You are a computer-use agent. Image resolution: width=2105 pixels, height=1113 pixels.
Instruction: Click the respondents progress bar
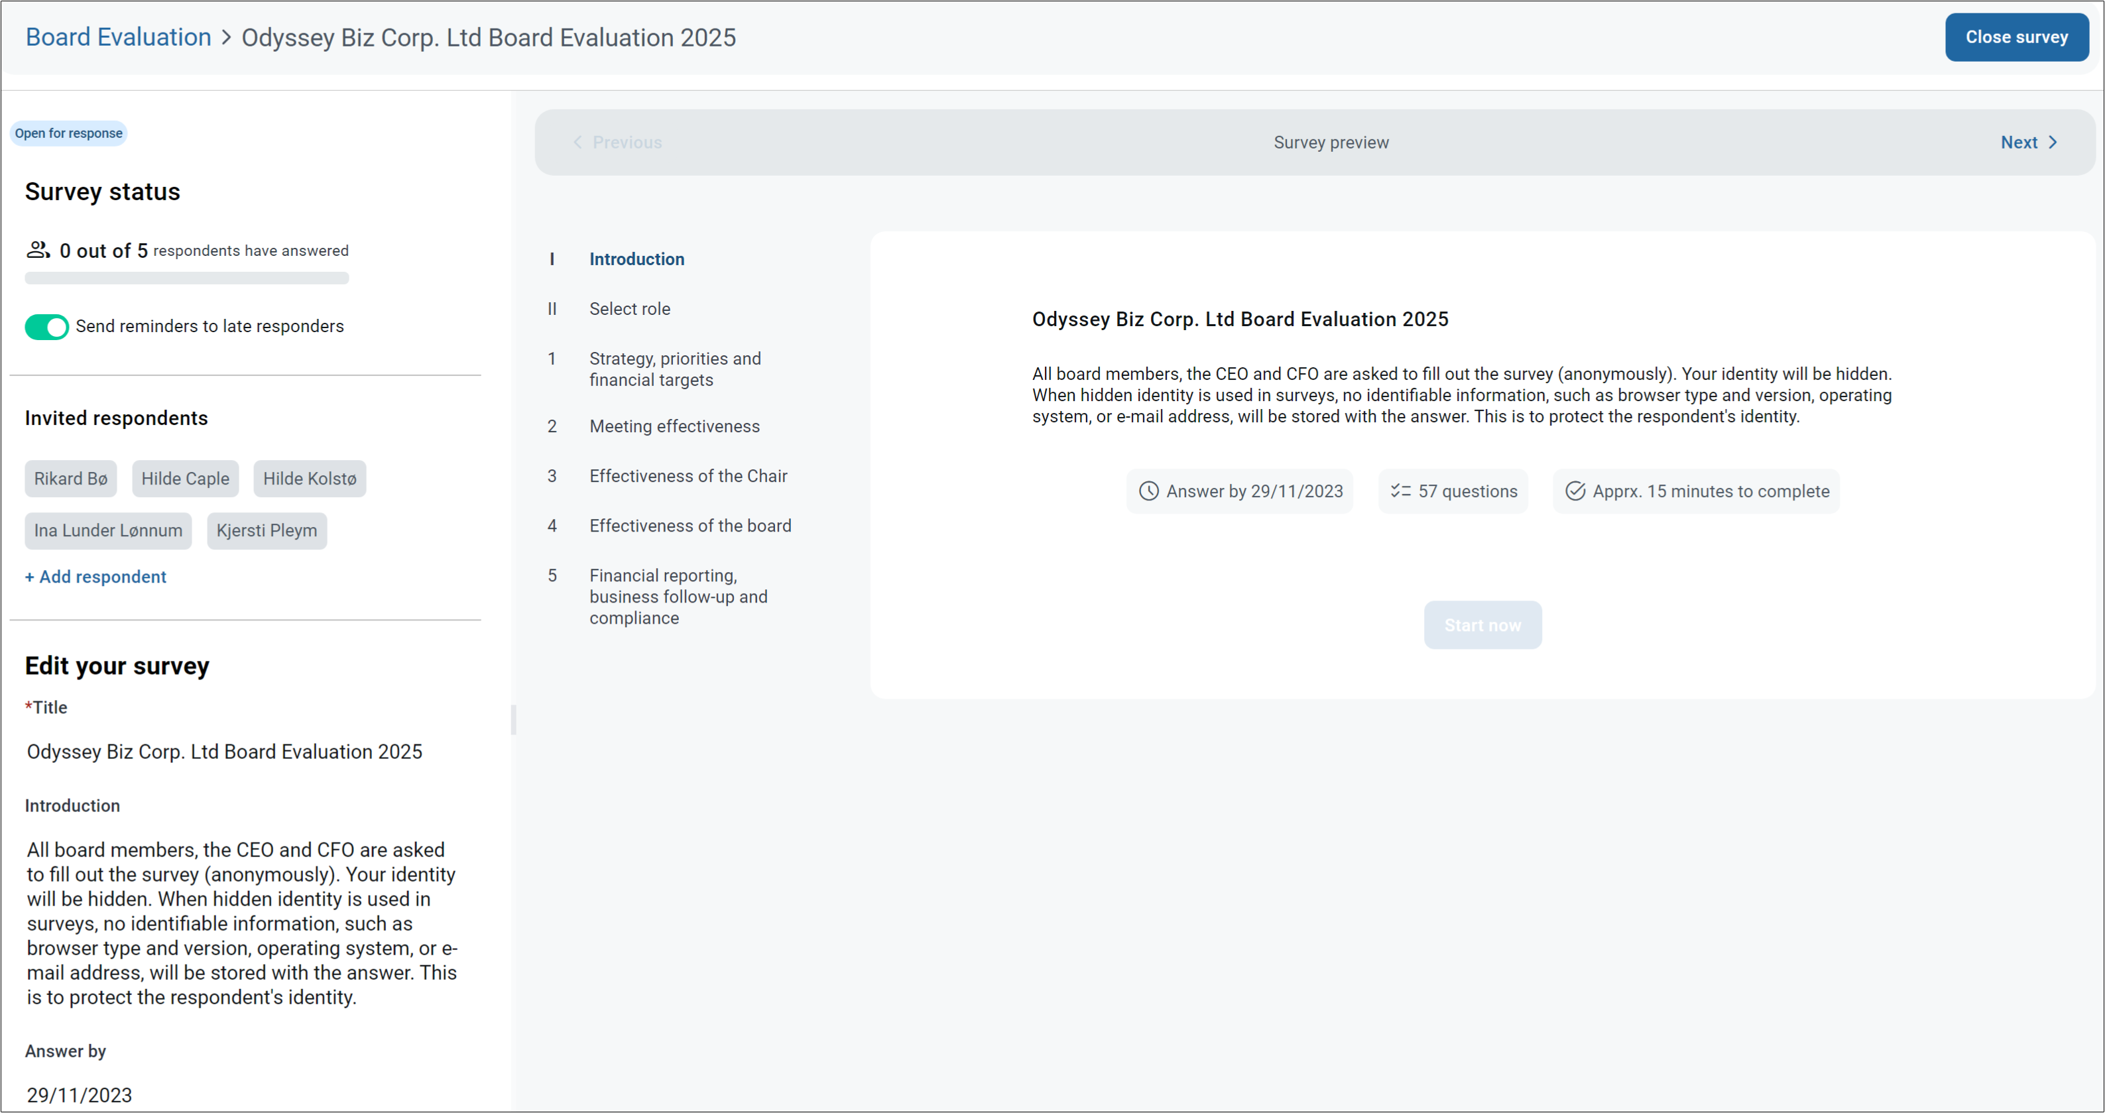186,278
